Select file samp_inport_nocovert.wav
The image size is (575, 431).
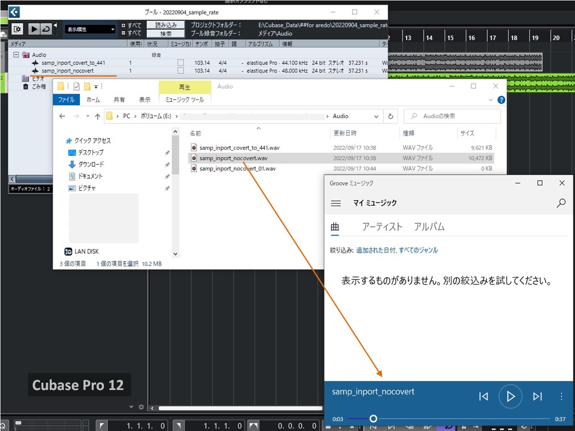341,158
